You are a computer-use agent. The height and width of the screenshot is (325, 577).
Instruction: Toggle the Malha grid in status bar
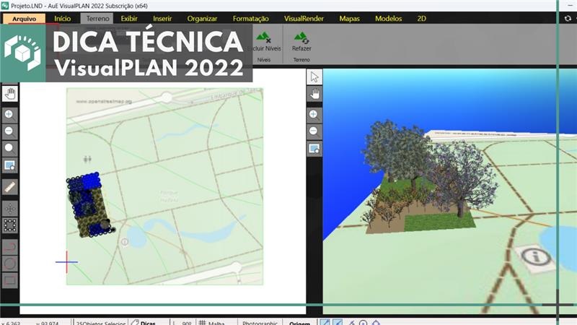(212, 322)
